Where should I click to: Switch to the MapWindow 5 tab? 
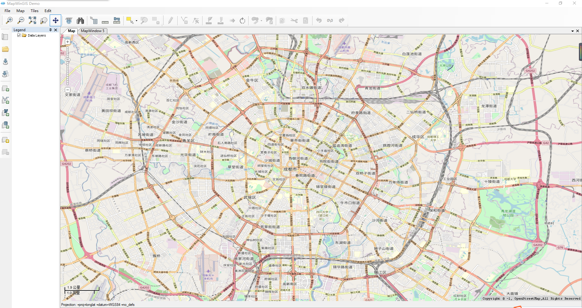coord(92,31)
